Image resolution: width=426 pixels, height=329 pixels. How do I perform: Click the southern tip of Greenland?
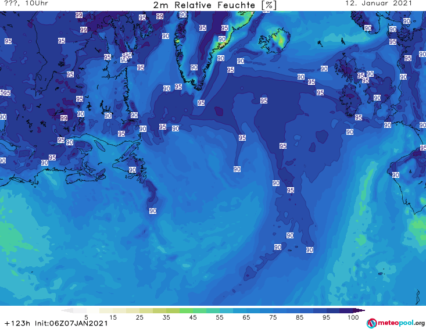198,87
